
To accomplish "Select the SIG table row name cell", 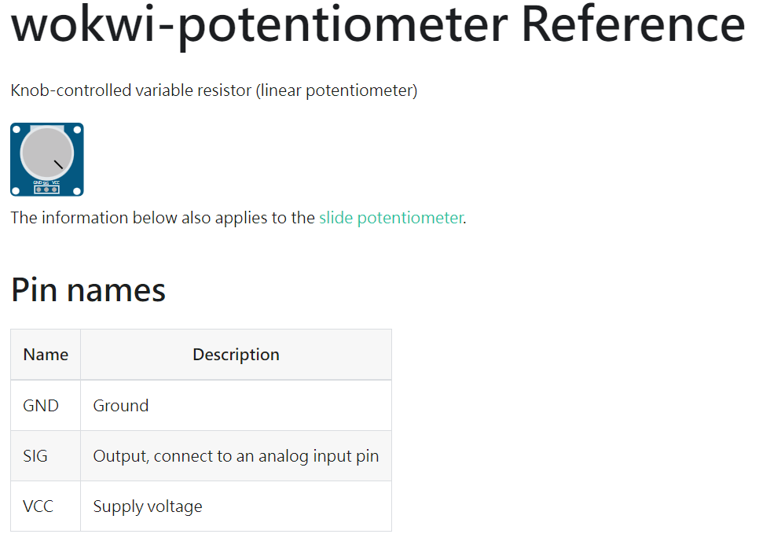I will tap(46, 456).
